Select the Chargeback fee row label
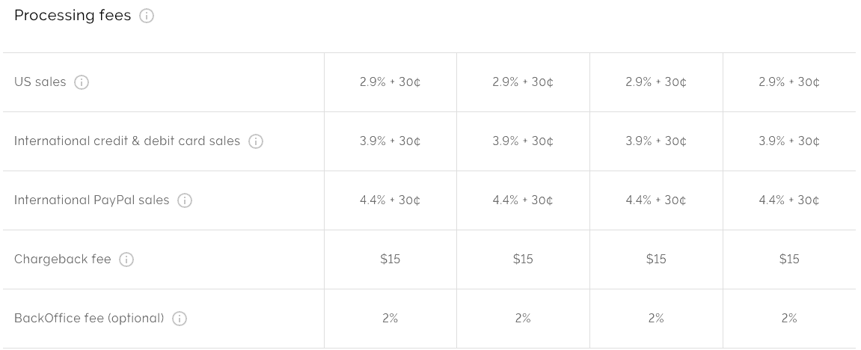This screenshot has width=861, height=350. pyautogui.click(x=63, y=260)
